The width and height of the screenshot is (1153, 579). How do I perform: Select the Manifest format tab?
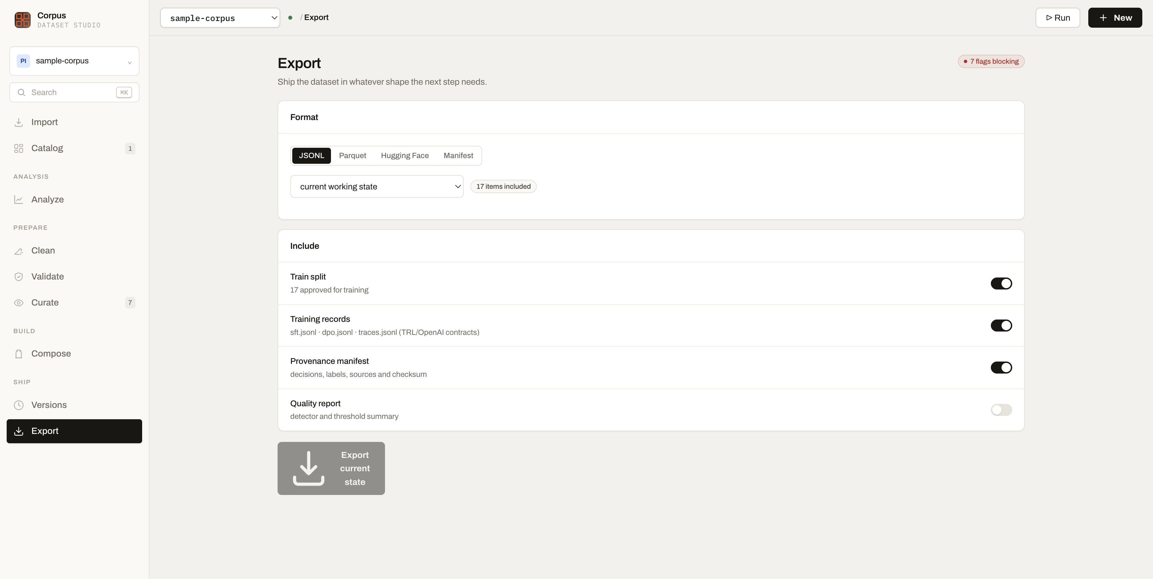pos(458,156)
